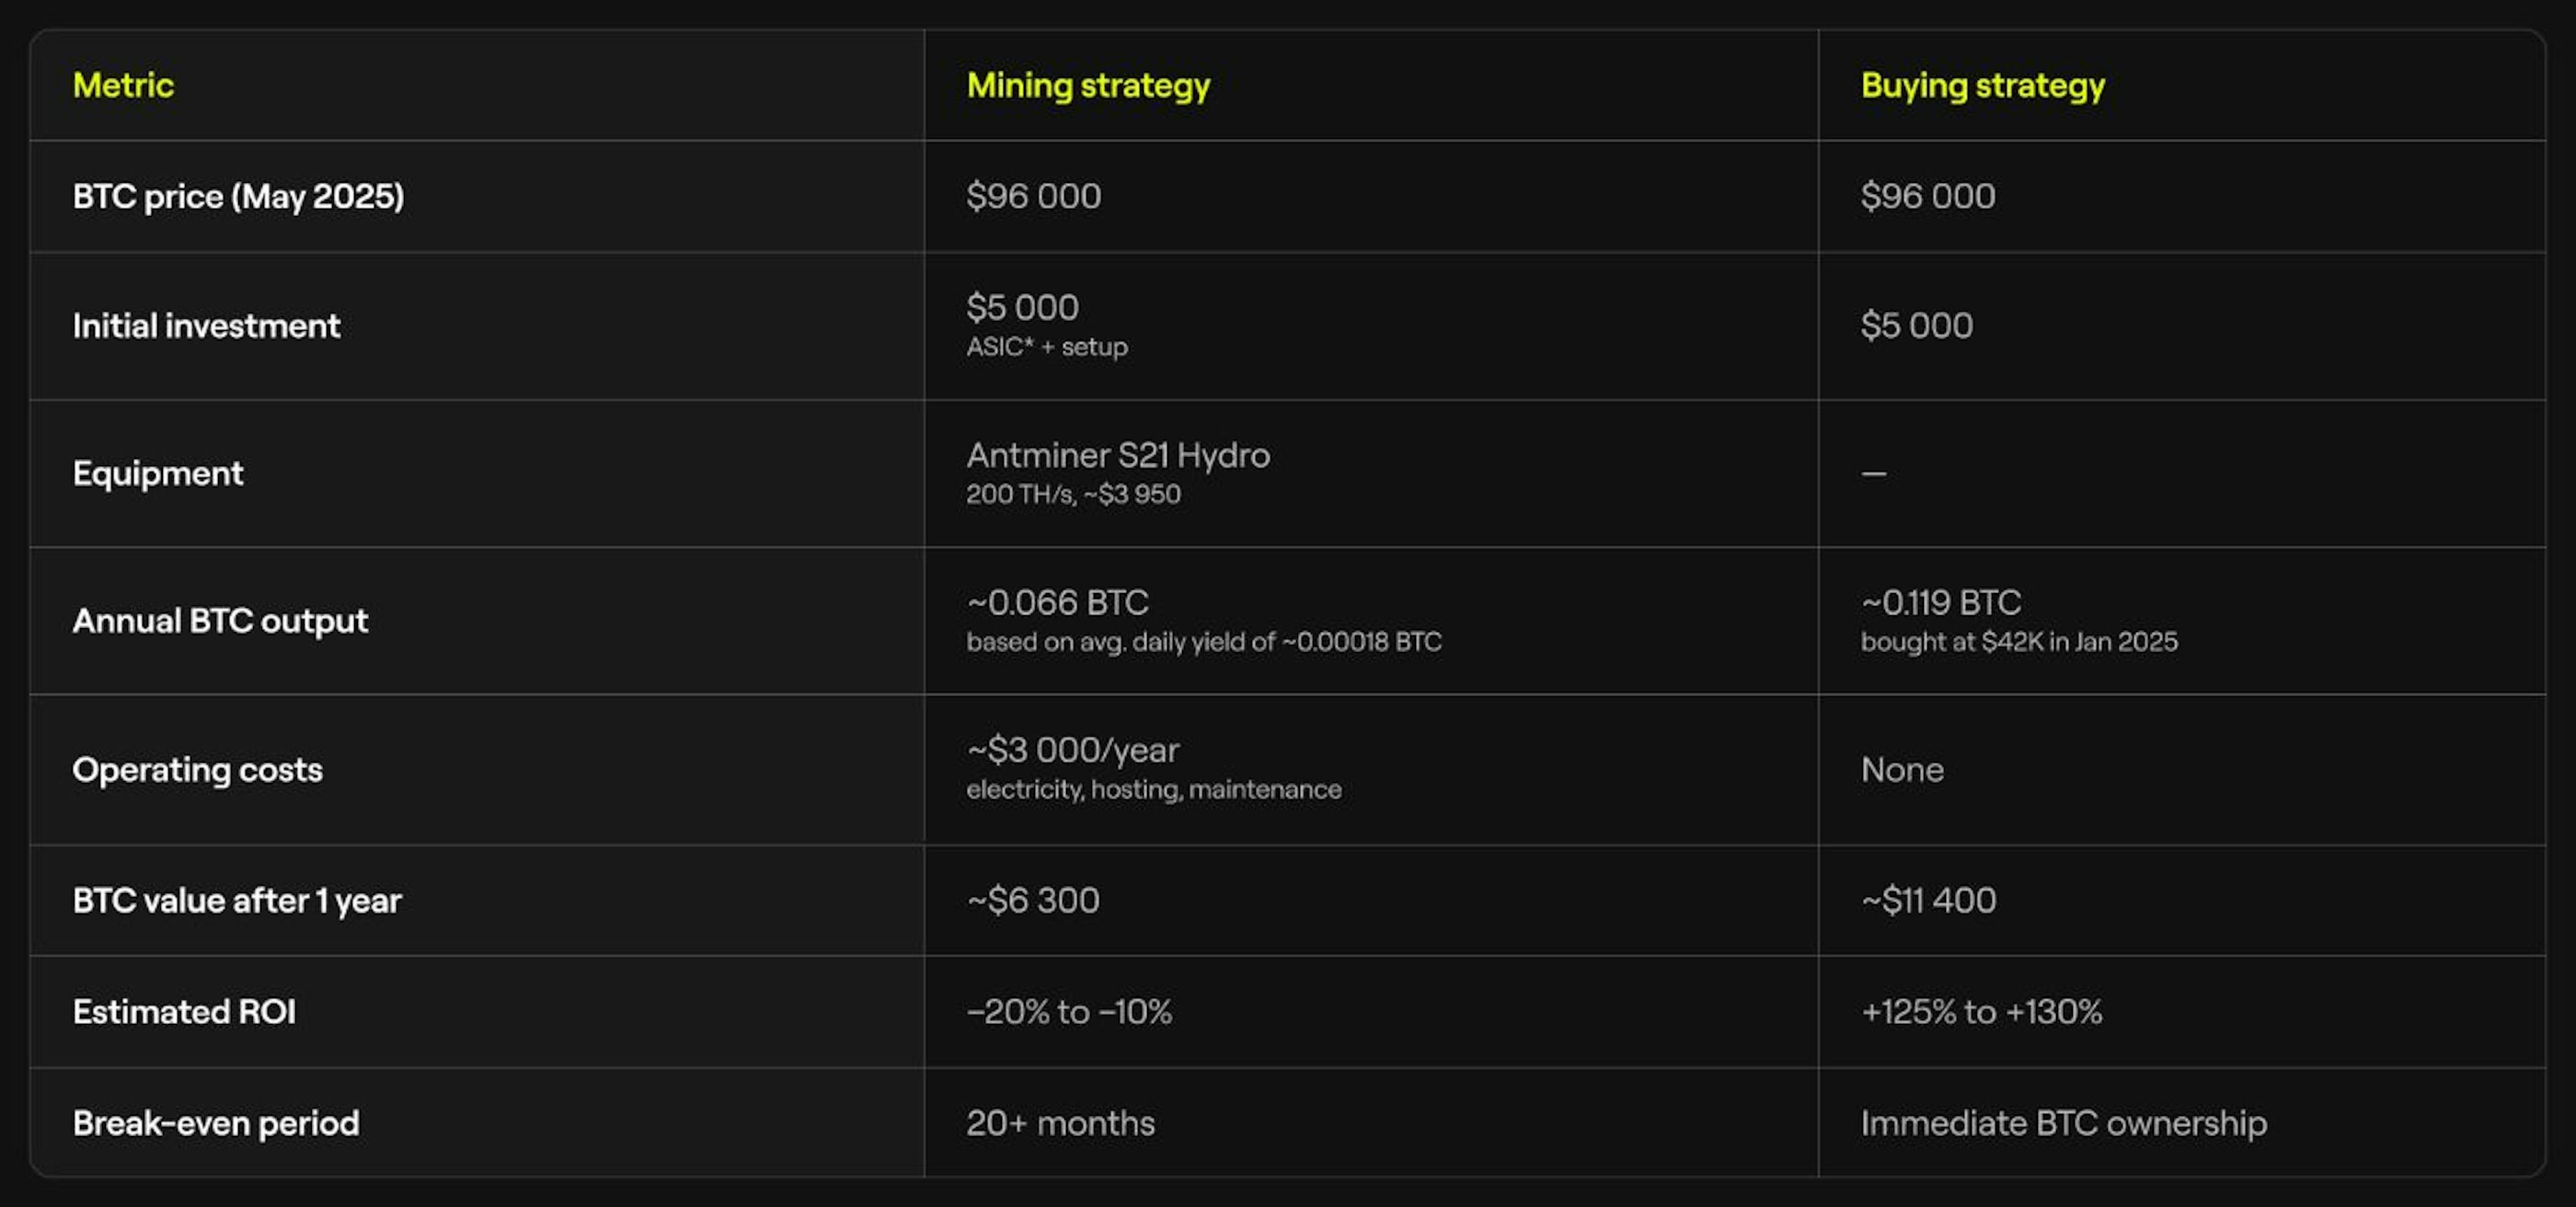Select the ~0.119 BTC buying output value

point(1940,603)
